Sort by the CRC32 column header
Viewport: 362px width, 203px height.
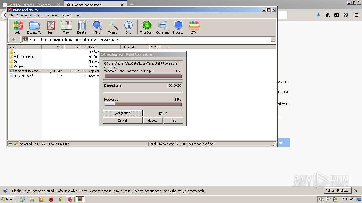[159, 47]
